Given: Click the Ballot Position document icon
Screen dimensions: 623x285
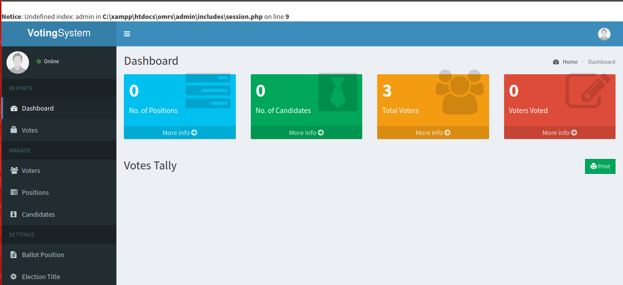Looking at the screenshot, I should [14, 255].
